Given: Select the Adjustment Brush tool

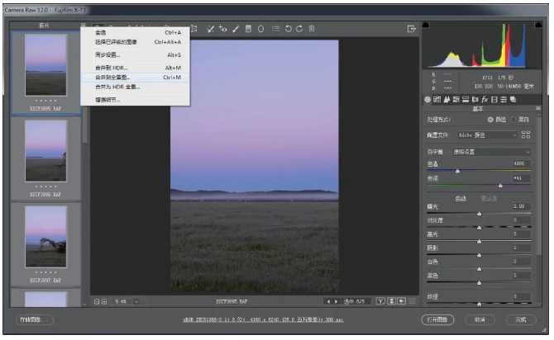Looking at the screenshot, I should coord(236,29).
